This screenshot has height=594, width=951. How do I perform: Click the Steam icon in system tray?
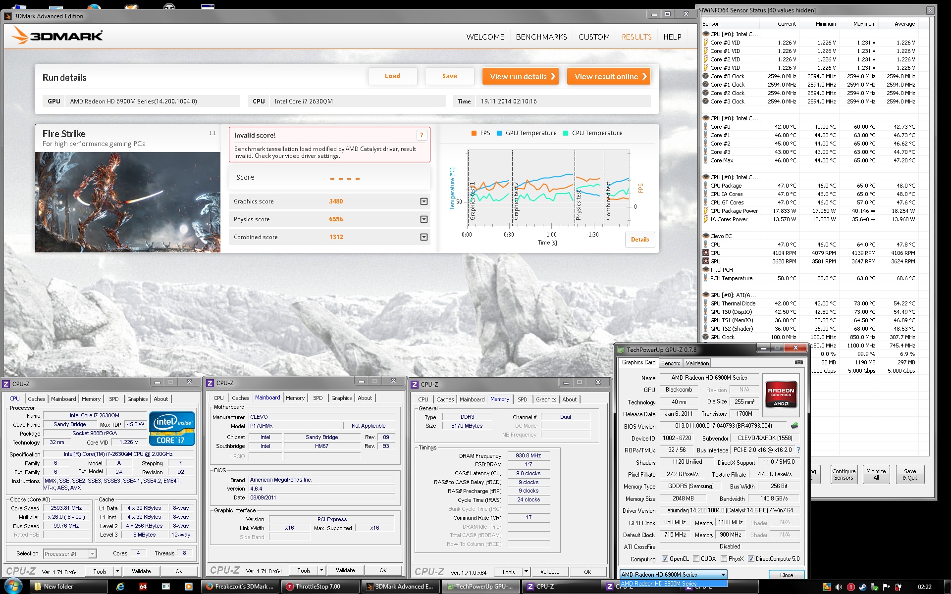point(863,587)
